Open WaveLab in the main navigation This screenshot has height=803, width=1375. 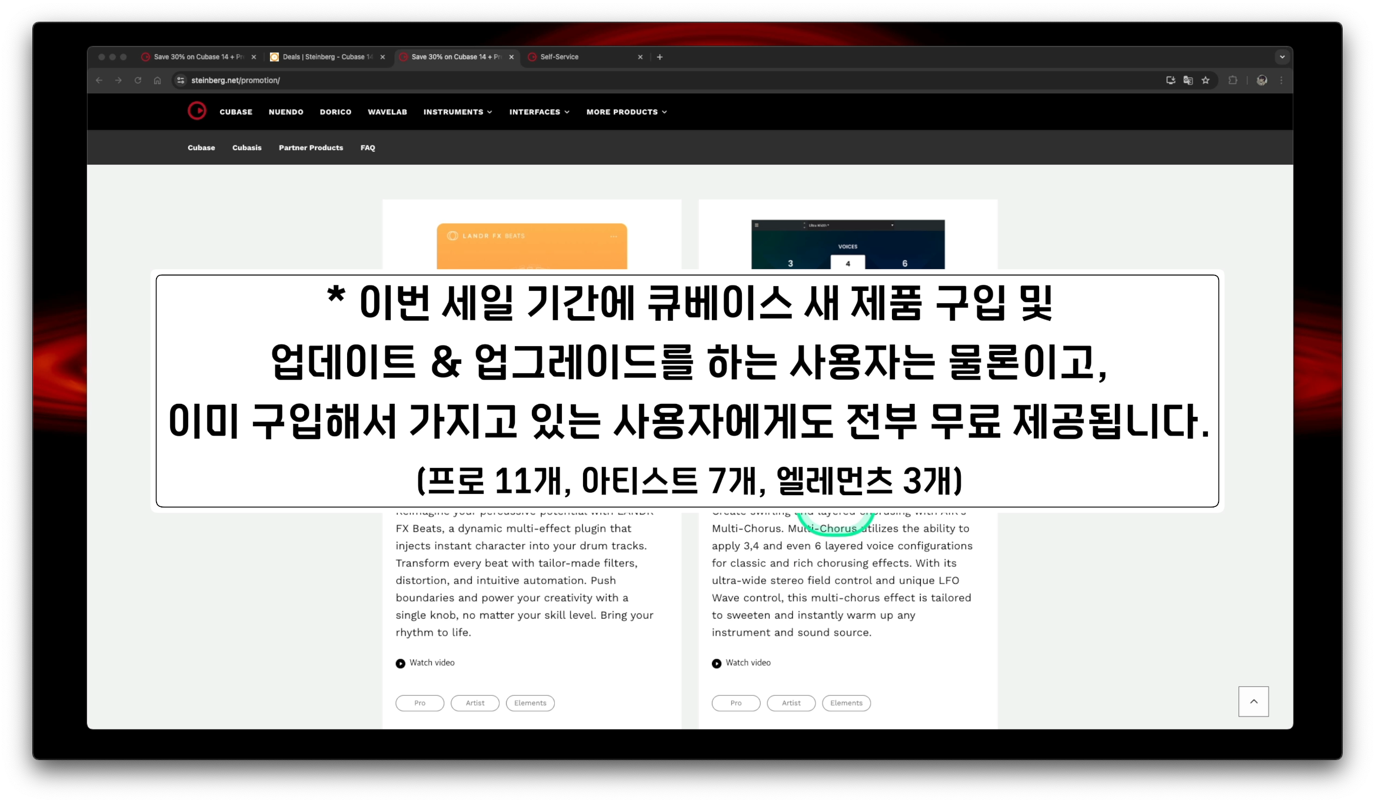(387, 112)
